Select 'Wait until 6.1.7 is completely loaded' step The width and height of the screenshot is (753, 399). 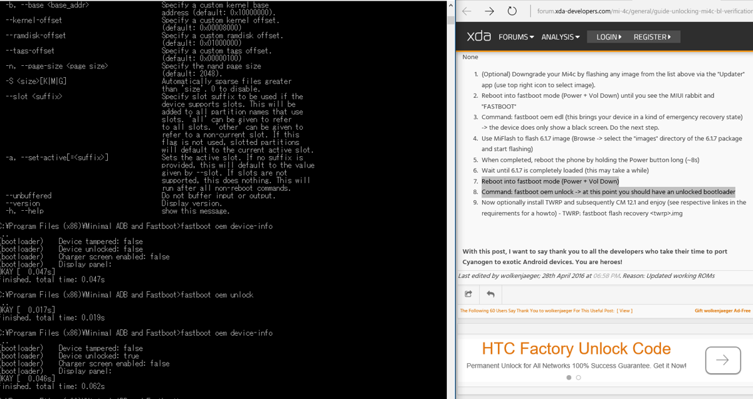(x=565, y=170)
